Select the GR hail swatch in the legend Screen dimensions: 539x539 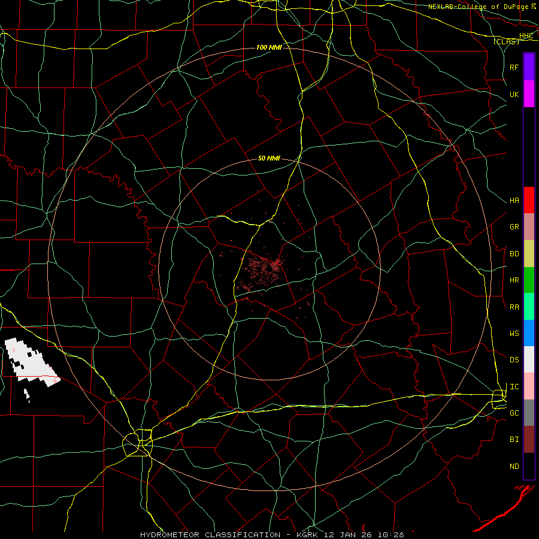[x=529, y=227]
